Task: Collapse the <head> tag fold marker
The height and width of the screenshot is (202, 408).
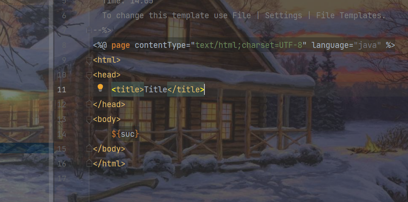Action: pyautogui.click(x=89, y=75)
